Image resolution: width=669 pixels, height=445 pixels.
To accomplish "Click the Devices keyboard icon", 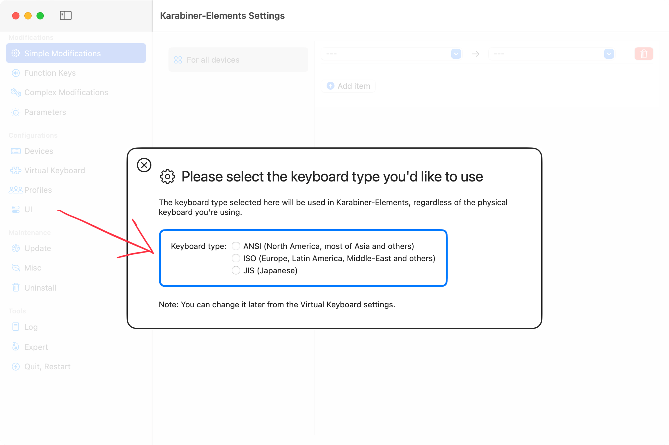I will [16, 151].
